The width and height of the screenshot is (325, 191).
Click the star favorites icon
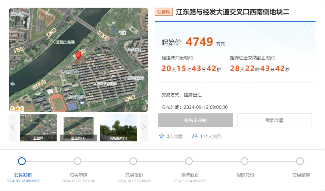pos(161,136)
